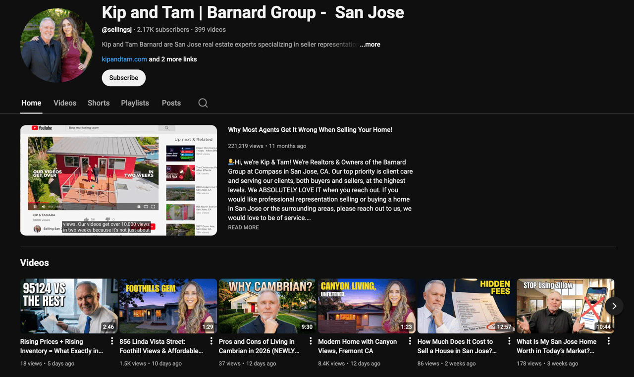
Task: Expand channel description with ...more
Action: point(370,45)
